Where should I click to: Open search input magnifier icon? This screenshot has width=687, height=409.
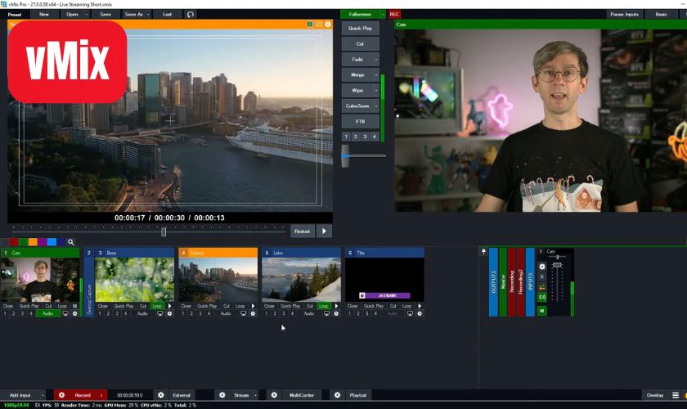point(71,242)
